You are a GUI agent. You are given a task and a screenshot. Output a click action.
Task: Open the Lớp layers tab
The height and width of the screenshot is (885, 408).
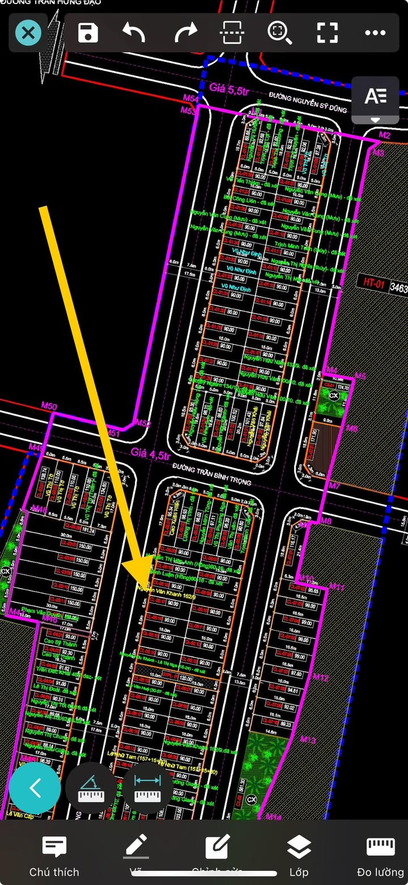point(299,857)
